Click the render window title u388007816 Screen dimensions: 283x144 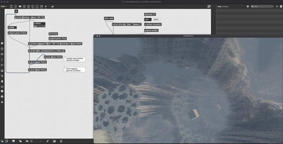[x=188, y=36]
